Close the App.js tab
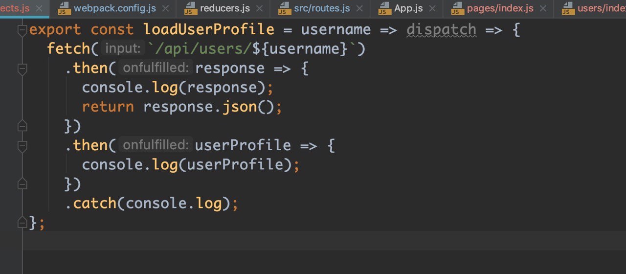 tap(432, 9)
